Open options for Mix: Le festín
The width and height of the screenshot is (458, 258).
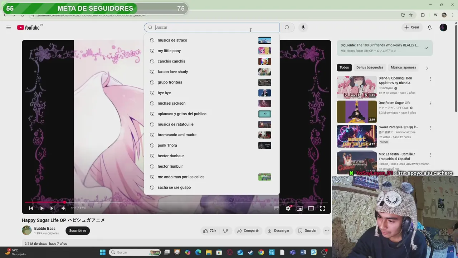431,155
